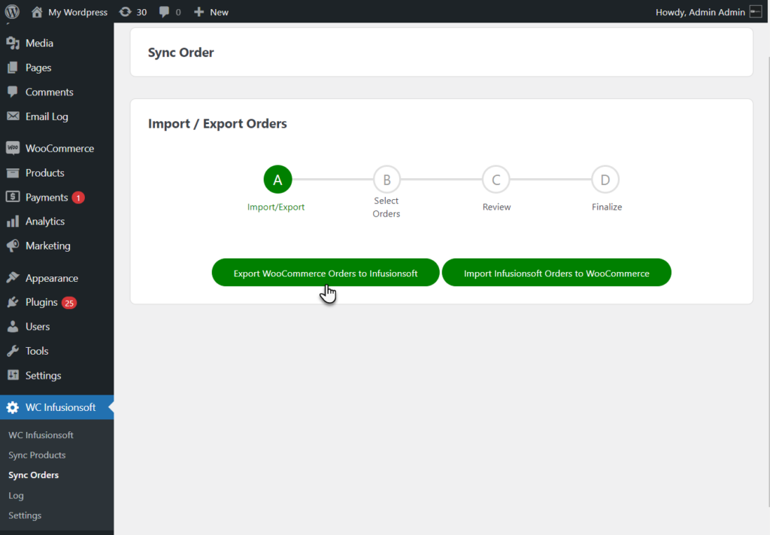Click the WooCommerce logo icon
The width and height of the screenshot is (770, 535).
(13, 148)
